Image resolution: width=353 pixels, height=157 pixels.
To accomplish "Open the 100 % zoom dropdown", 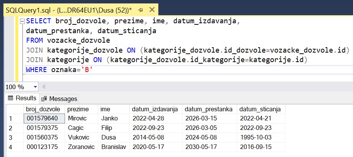I will [x=36, y=87].
